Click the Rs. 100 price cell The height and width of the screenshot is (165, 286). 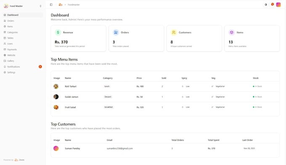click(140, 86)
